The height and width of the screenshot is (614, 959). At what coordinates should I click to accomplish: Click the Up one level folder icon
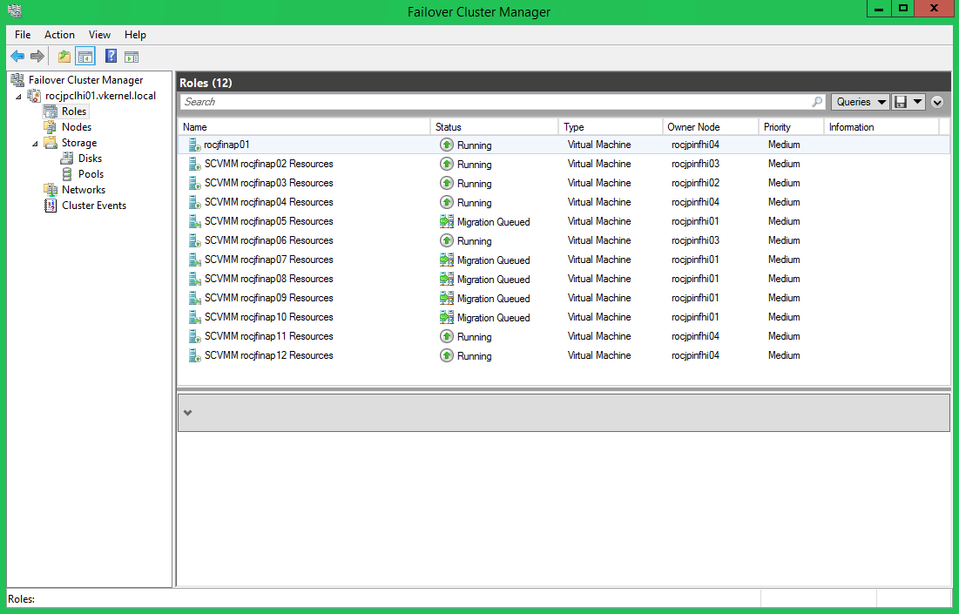(64, 57)
